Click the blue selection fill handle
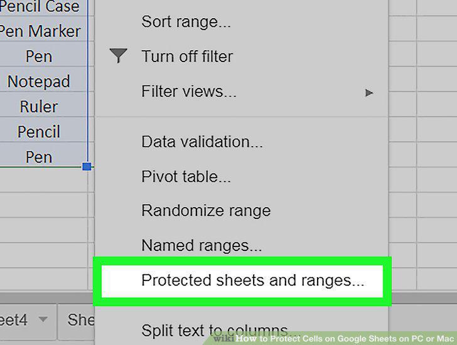Viewport: 457px width, 345px height. tap(87, 166)
